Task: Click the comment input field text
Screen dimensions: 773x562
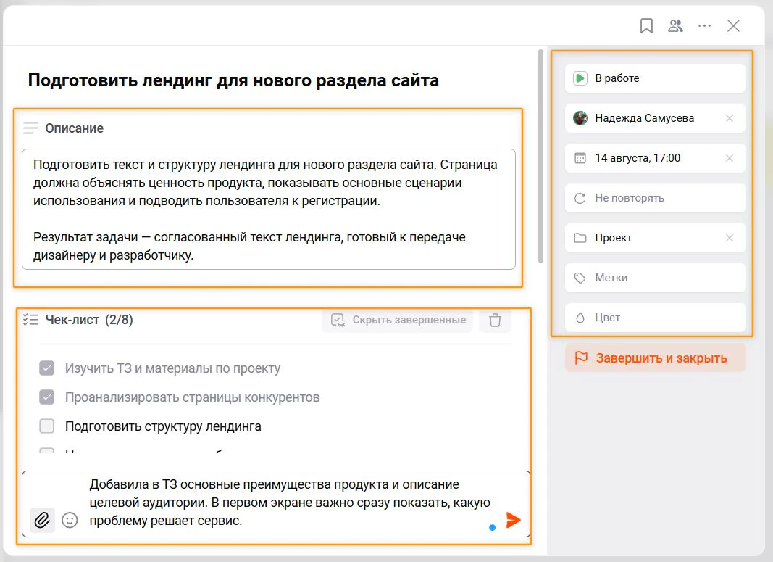Action: pos(290,503)
